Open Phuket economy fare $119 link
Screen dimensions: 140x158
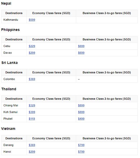32,119
